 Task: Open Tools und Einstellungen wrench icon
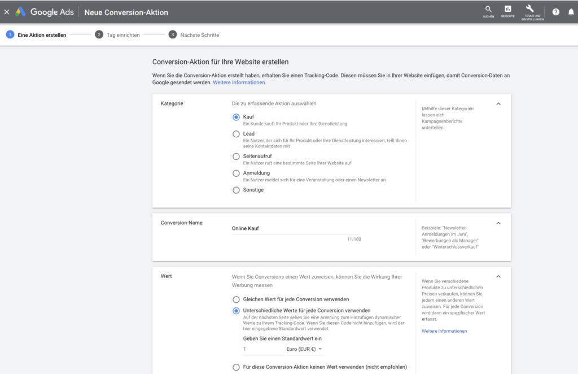pyautogui.click(x=532, y=12)
